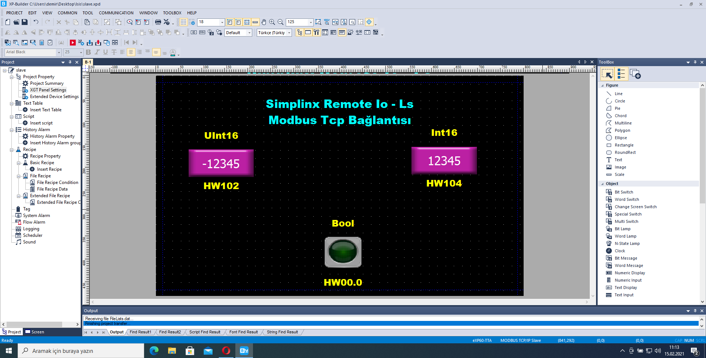Viewport: 706px width, 358px height.
Task: Toggle bold text formatting
Action: [x=88, y=52]
